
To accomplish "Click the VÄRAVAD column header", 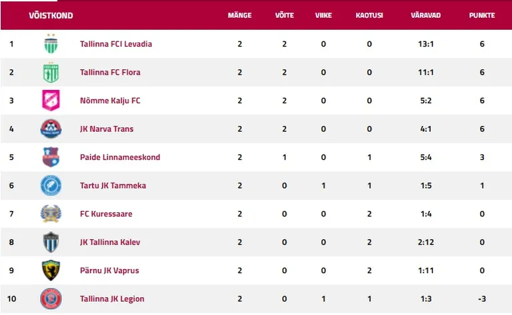I will coord(426,15).
